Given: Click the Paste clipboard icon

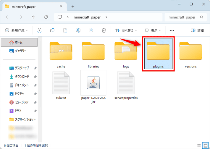Looking at the screenshot, I should tap(65, 30).
